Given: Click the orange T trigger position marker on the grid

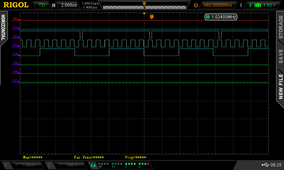Looking at the screenshot, I should (x=152, y=17).
